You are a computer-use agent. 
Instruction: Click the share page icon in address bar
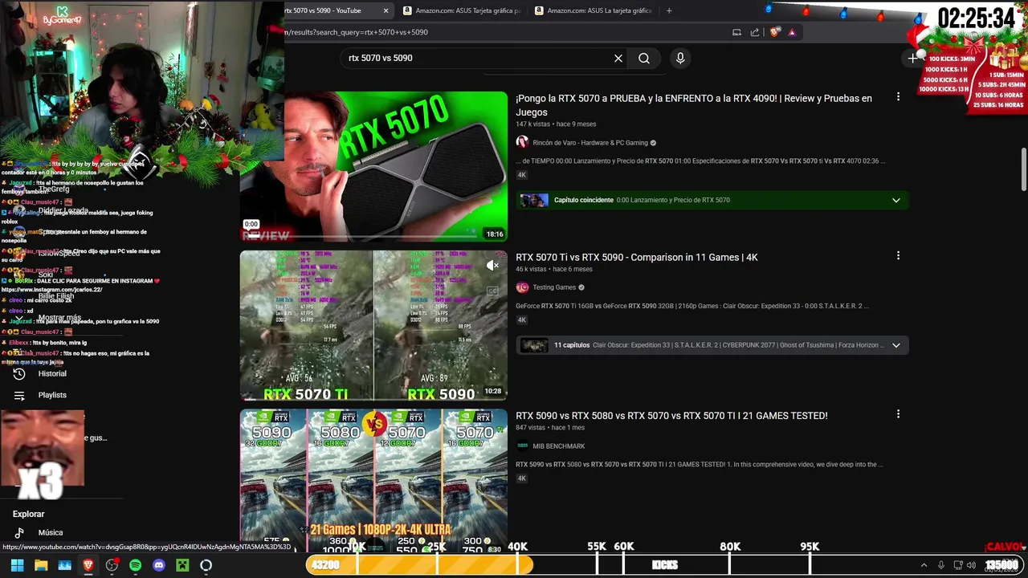pos(755,32)
